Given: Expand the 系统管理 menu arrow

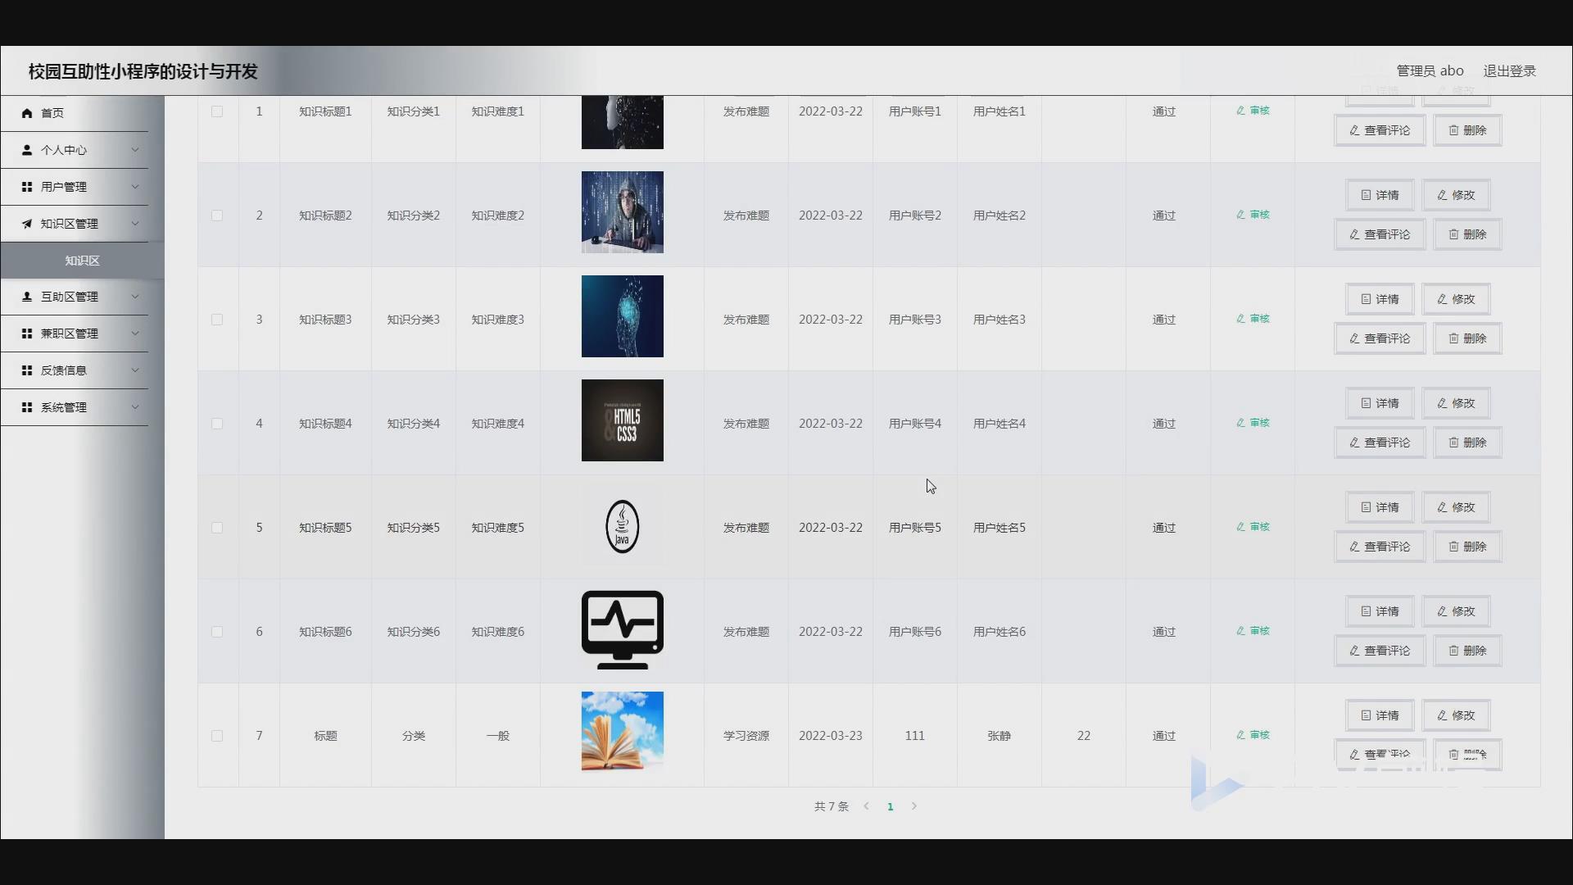Looking at the screenshot, I should tap(135, 407).
